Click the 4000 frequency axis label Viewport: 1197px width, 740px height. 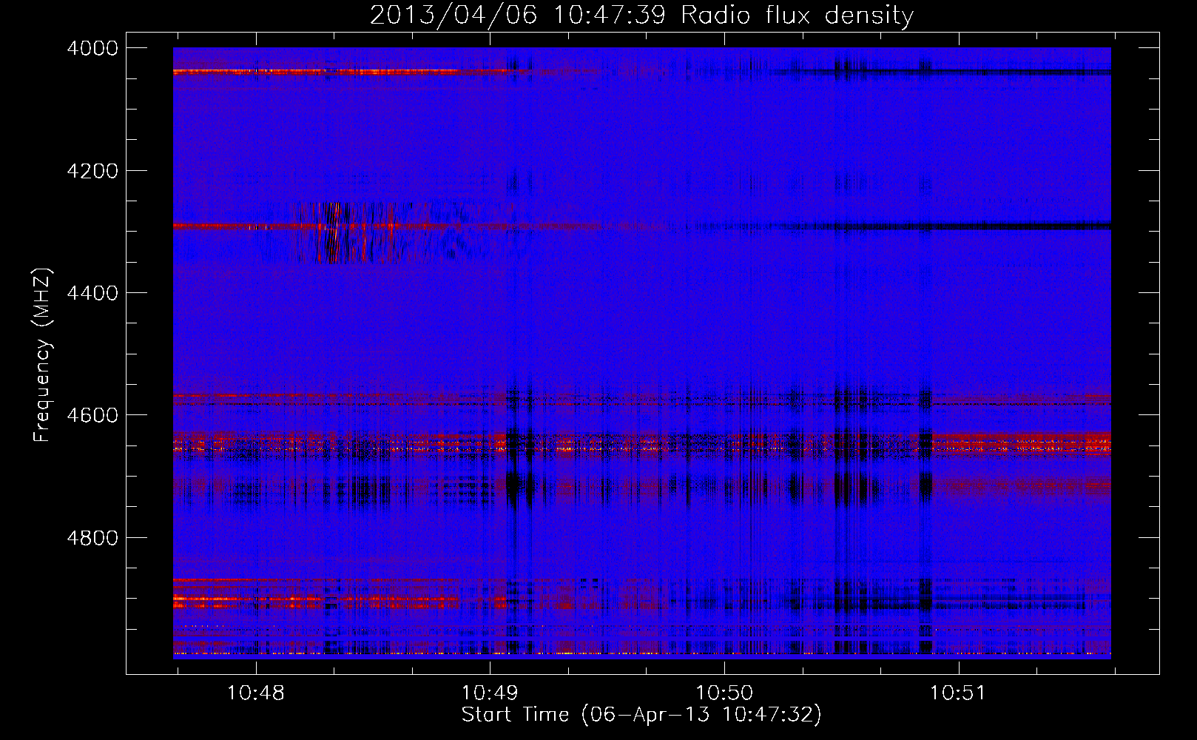pyautogui.click(x=92, y=48)
